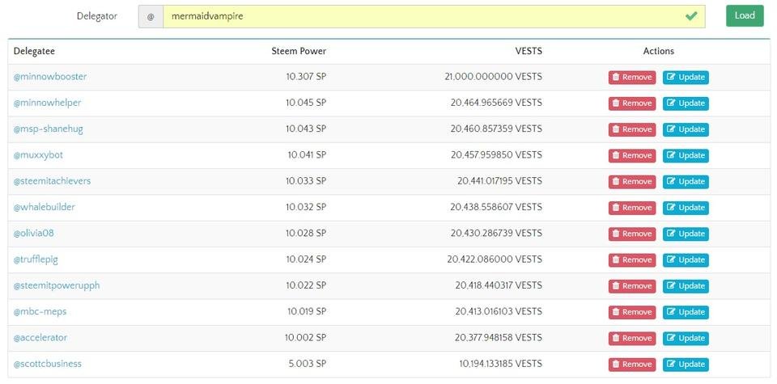Click the Delegatee column header
The width and height of the screenshot is (777, 384).
coord(34,51)
